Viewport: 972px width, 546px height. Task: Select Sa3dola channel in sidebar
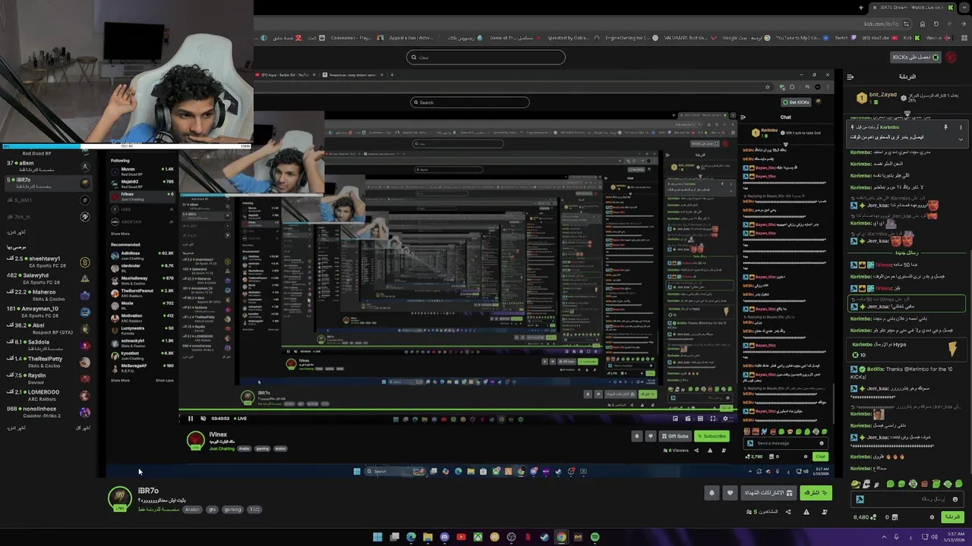point(49,345)
